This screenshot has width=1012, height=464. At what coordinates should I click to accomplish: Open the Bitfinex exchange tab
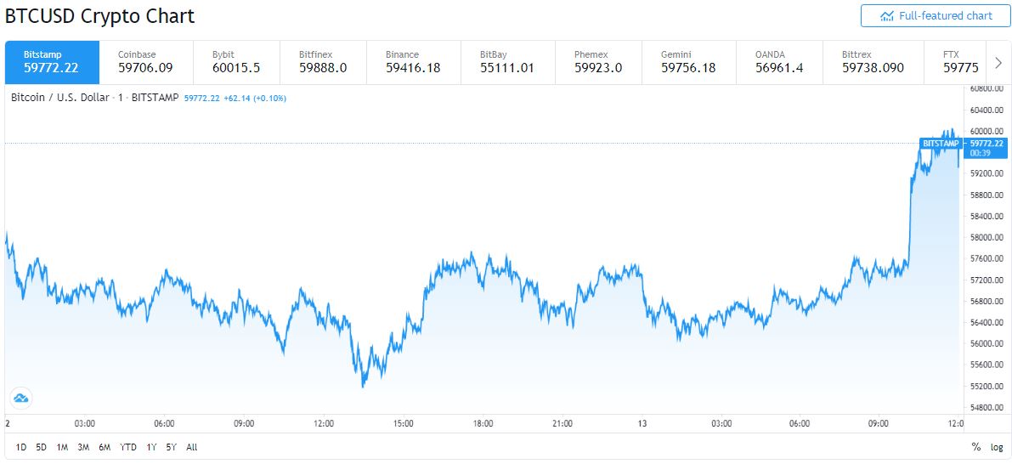coord(323,62)
